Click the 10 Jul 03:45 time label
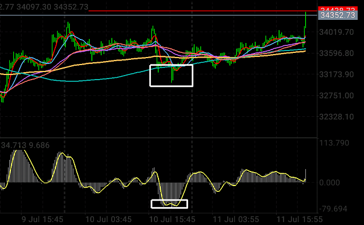364x225 pixels. pos(109,219)
